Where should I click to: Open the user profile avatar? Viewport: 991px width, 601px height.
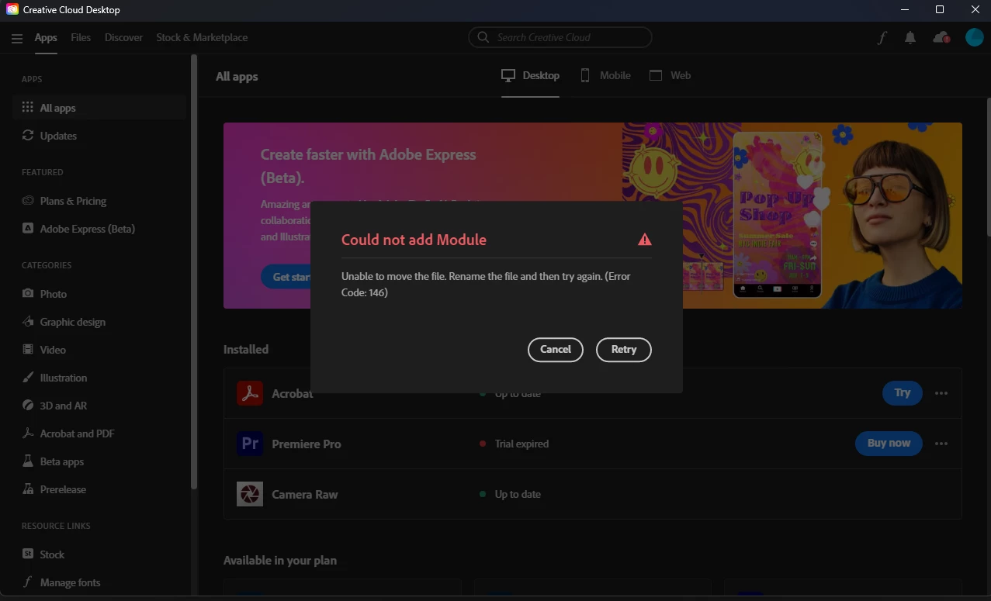pos(974,37)
